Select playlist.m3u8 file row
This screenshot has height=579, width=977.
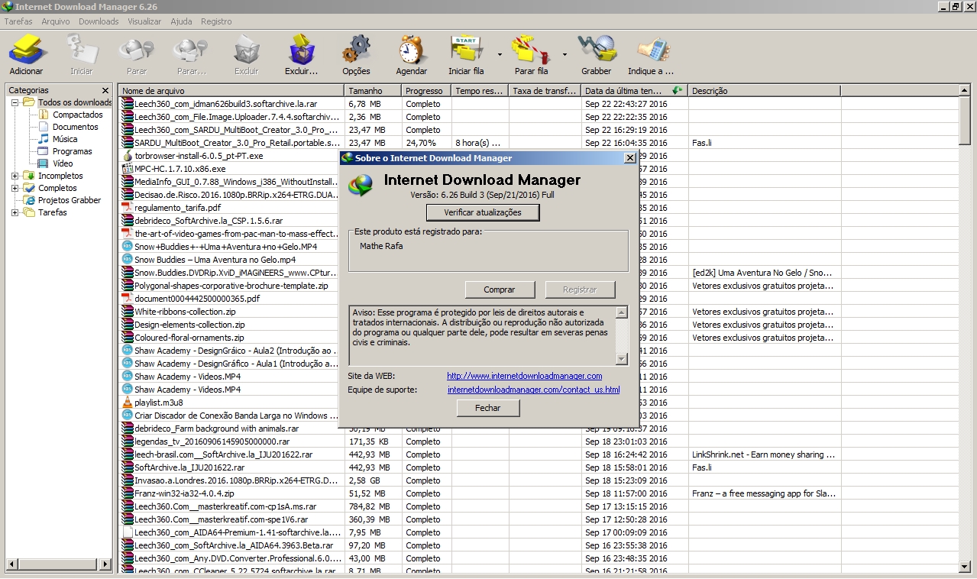159,403
